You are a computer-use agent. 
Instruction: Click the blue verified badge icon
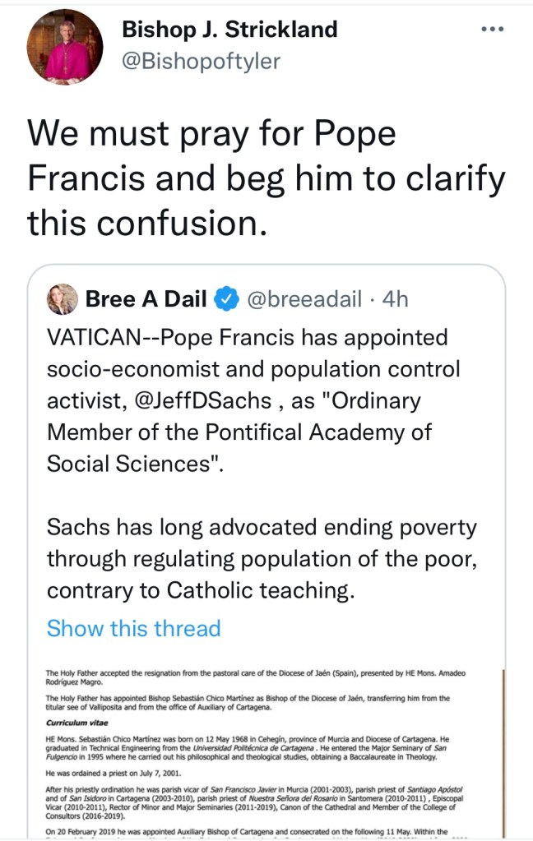(x=226, y=300)
